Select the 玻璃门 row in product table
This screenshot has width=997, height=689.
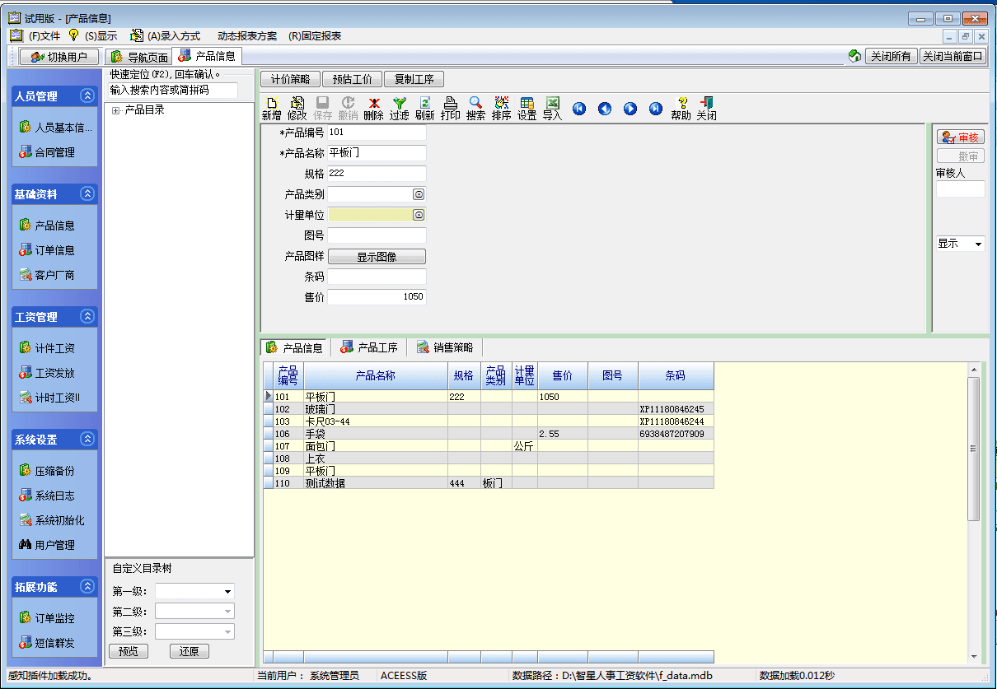[x=489, y=409]
